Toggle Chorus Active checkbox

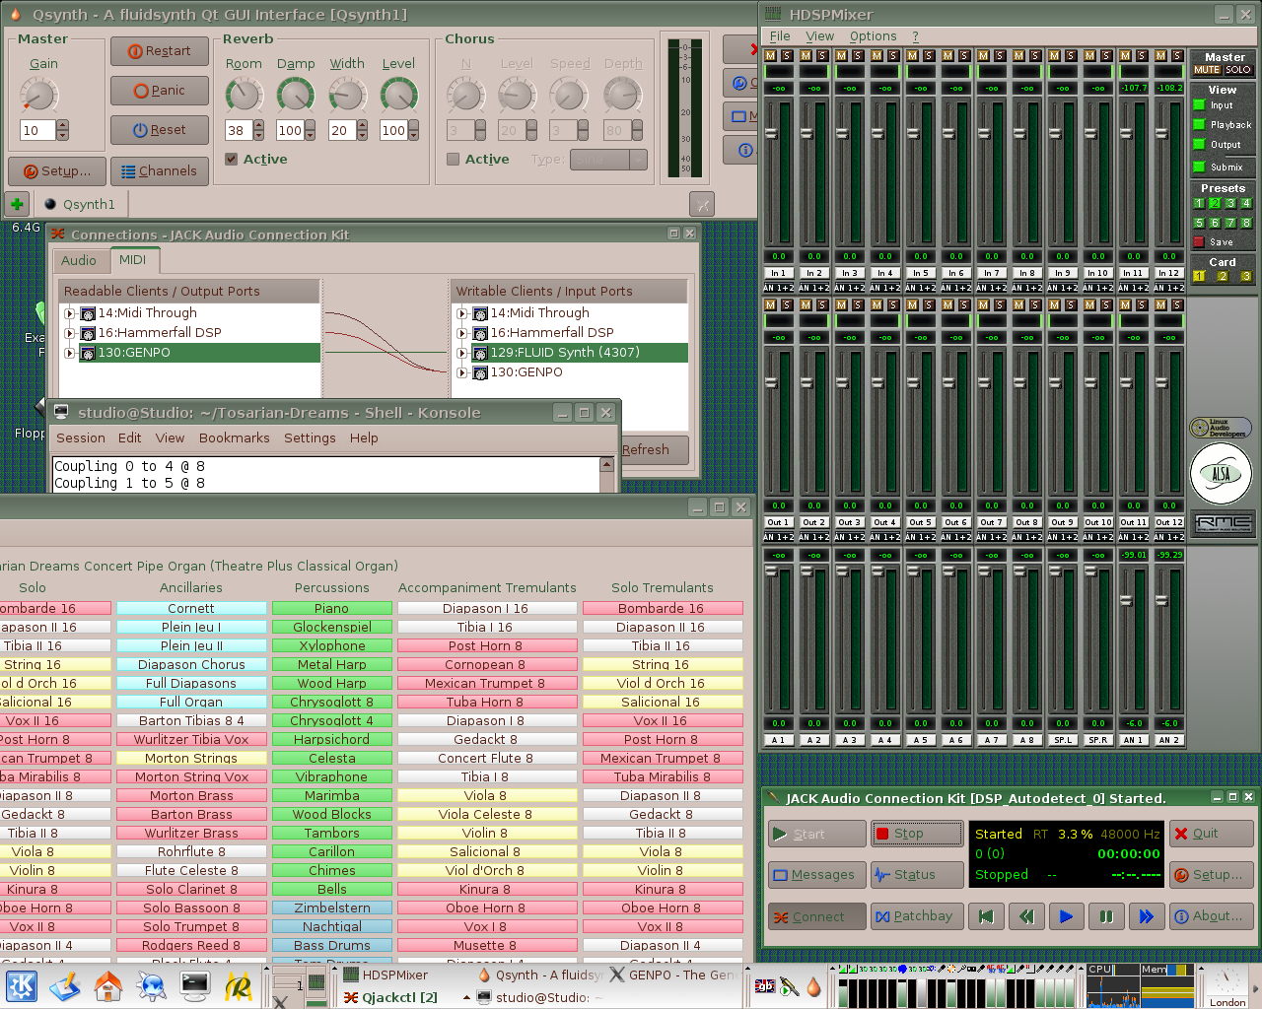coord(453,160)
